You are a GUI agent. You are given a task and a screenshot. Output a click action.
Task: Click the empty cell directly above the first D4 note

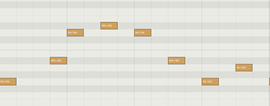click(75, 26)
